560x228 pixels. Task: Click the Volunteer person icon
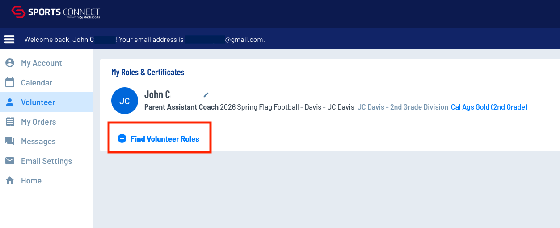coord(10,102)
